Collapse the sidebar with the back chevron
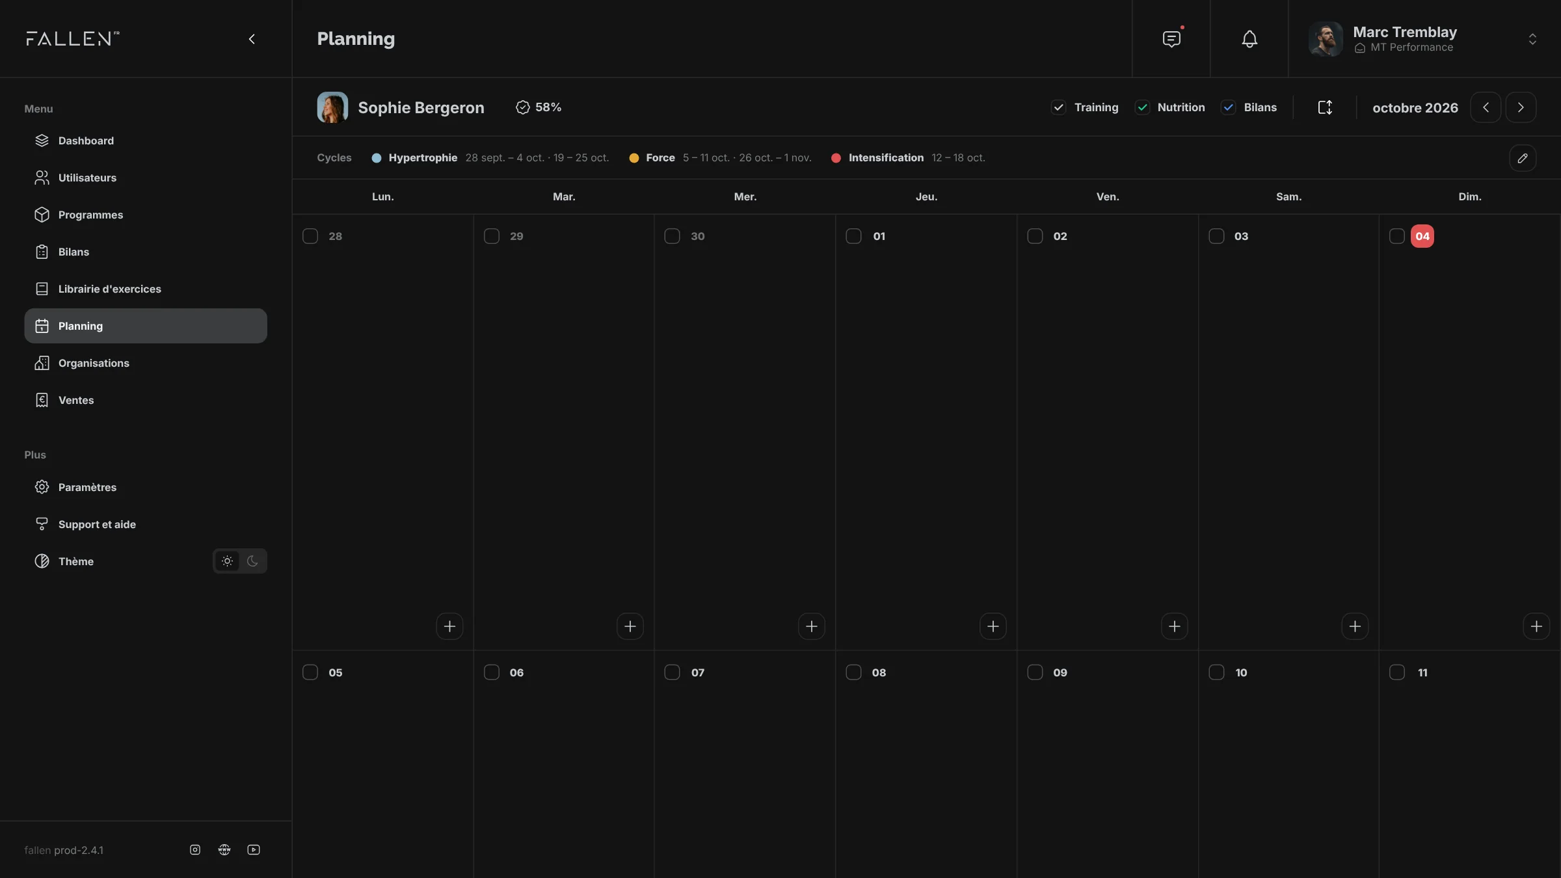 [x=252, y=39]
